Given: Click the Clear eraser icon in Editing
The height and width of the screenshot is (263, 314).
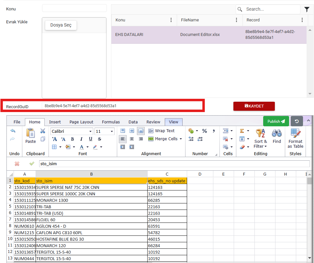Looking at the screenshot, I should (242, 147).
